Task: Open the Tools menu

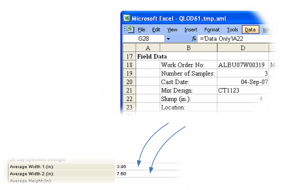Action: 232,30
